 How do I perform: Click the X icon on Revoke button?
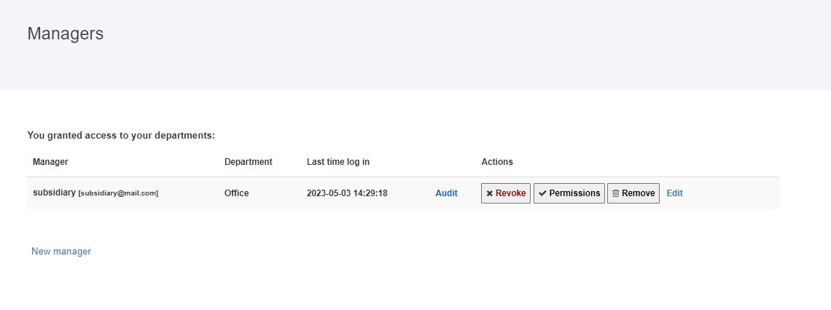tap(490, 193)
